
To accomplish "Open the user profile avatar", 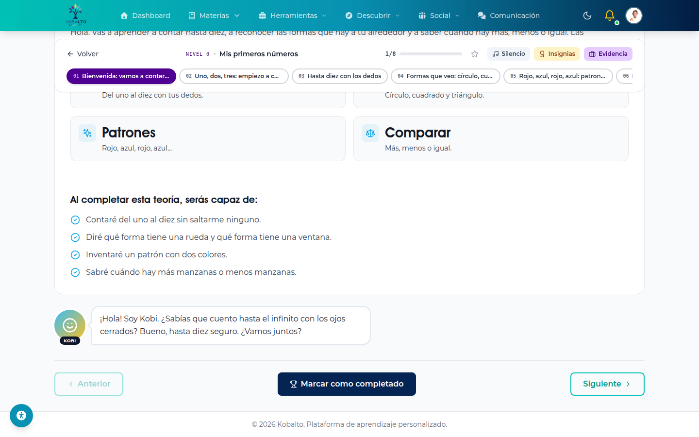I will [x=634, y=16].
